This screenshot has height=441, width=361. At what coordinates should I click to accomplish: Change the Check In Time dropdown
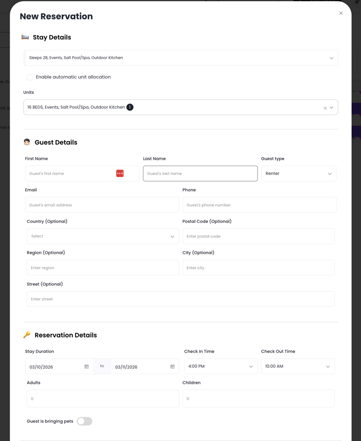click(220, 366)
